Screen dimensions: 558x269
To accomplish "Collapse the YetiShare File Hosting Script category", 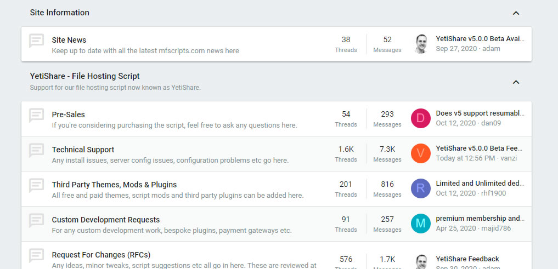I will tap(516, 82).
